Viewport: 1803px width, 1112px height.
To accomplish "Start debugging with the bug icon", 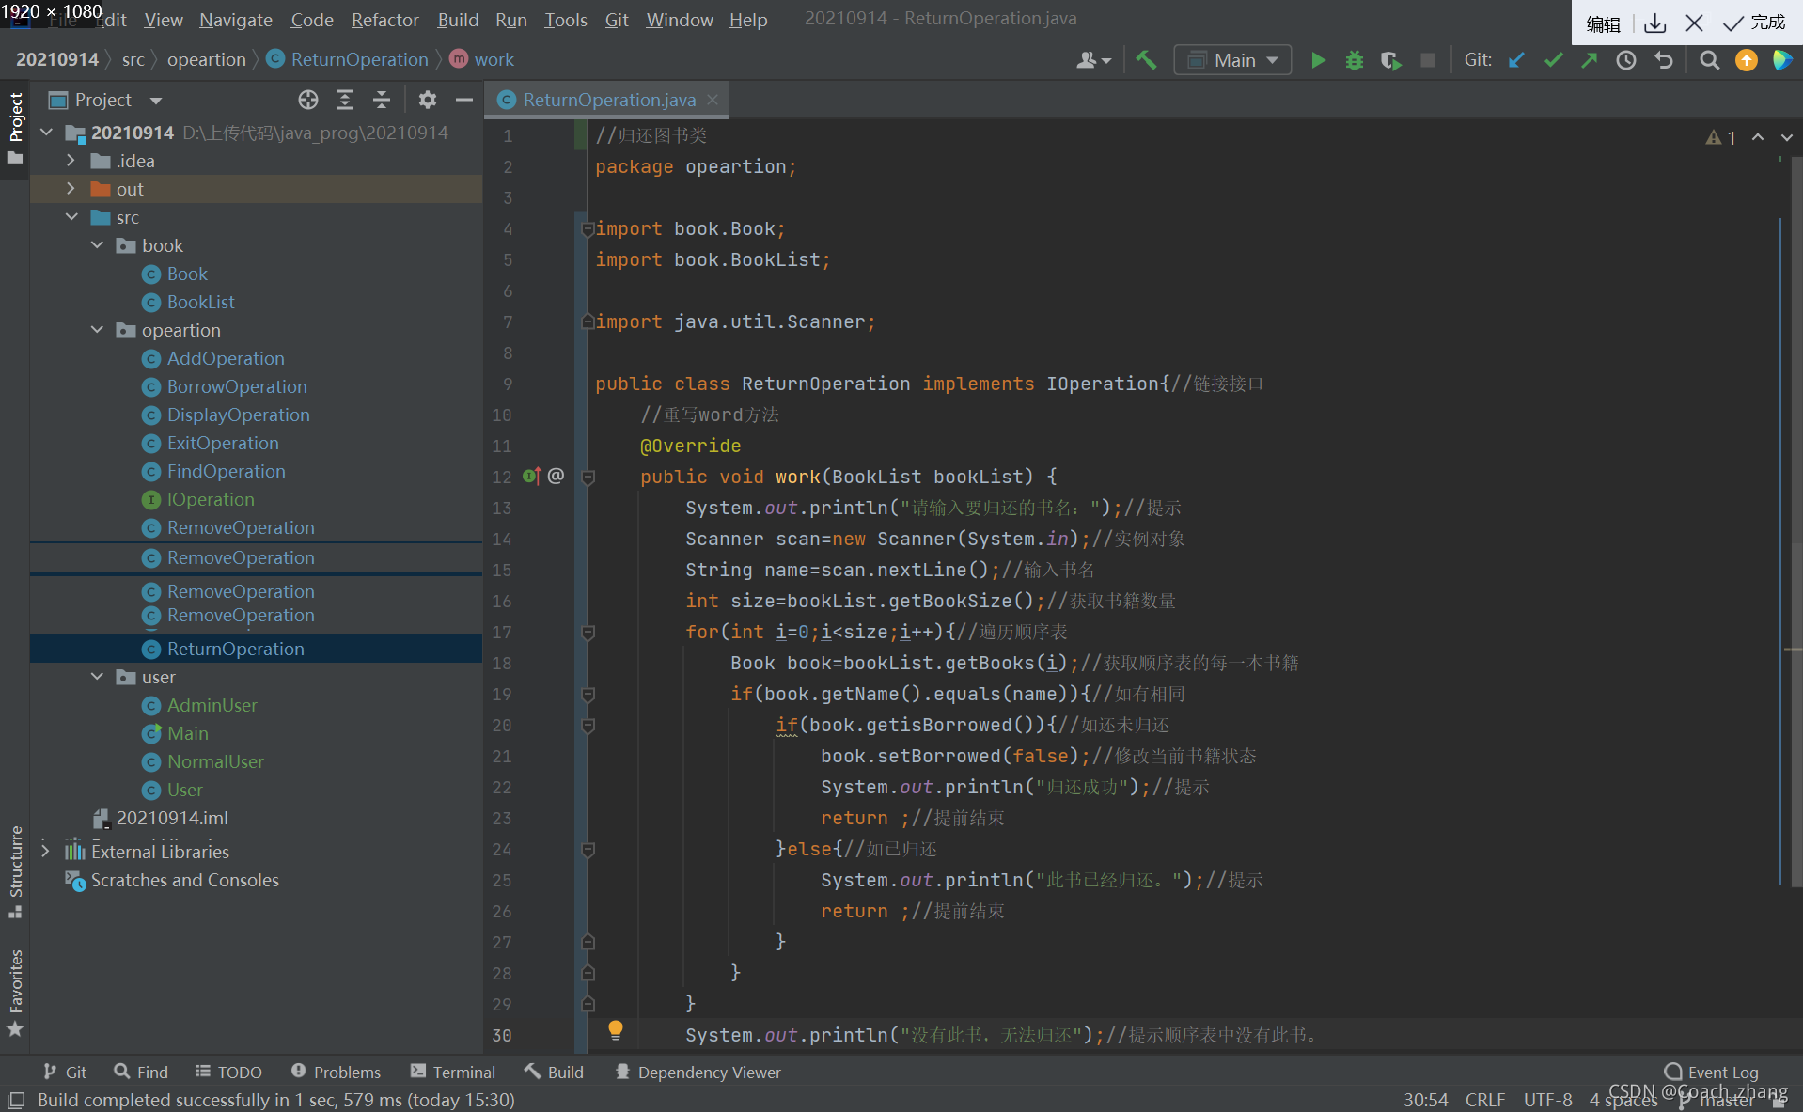I will click(x=1355, y=60).
